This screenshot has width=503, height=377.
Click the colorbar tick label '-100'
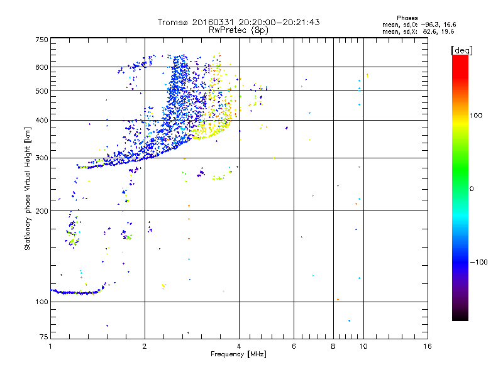pos(478,262)
